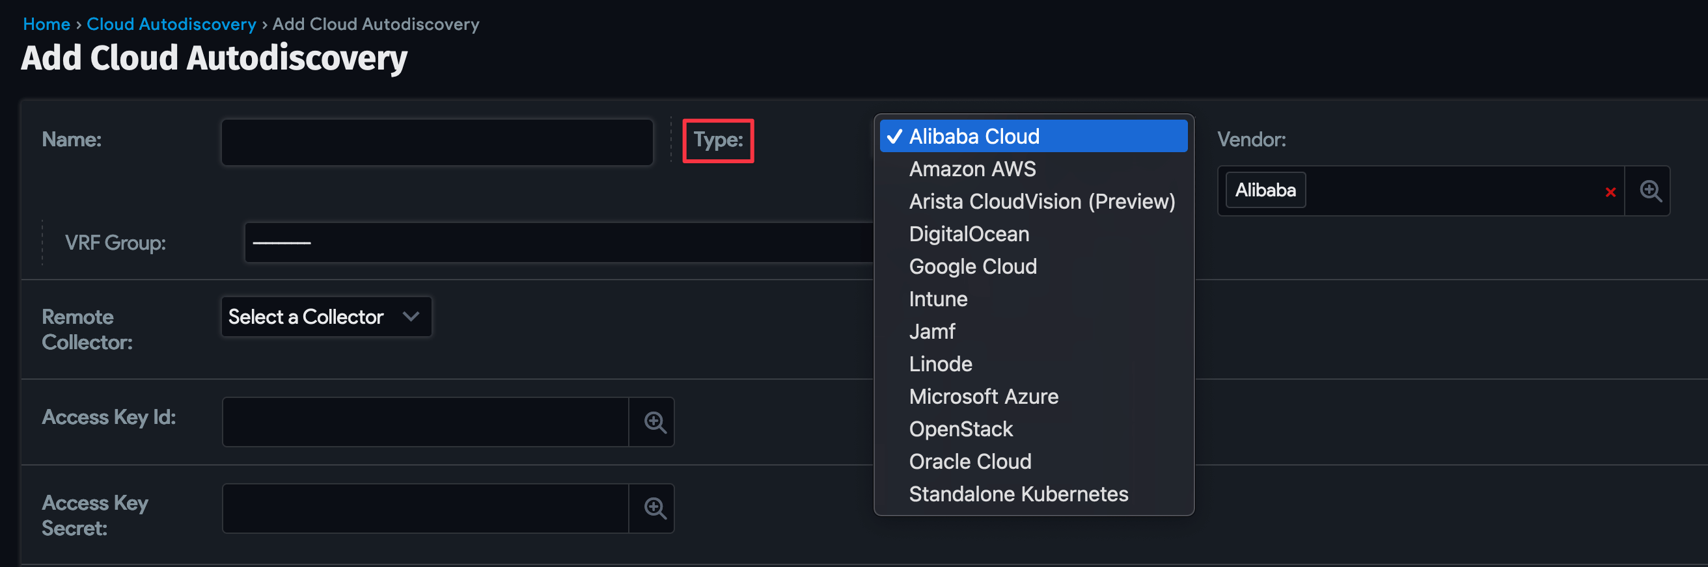Pick OpenStack from the type options
This screenshot has height=567, width=1708.
click(x=961, y=429)
